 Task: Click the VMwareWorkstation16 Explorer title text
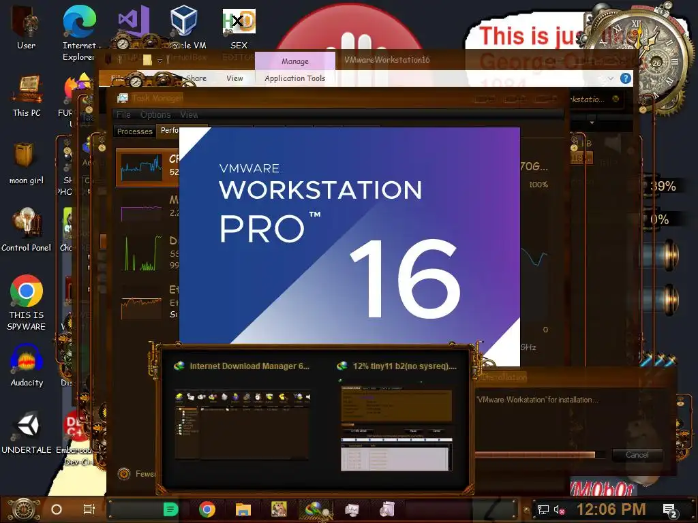pyautogui.click(x=387, y=60)
